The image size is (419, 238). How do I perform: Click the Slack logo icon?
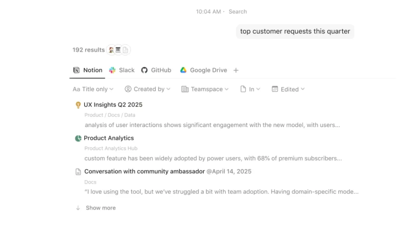point(113,70)
